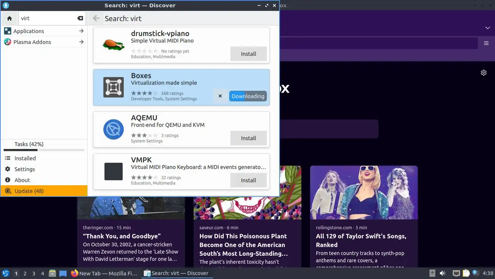Install VMPK
Image resolution: width=495 pixels, height=279 pixels.
[x=249, y=180]
